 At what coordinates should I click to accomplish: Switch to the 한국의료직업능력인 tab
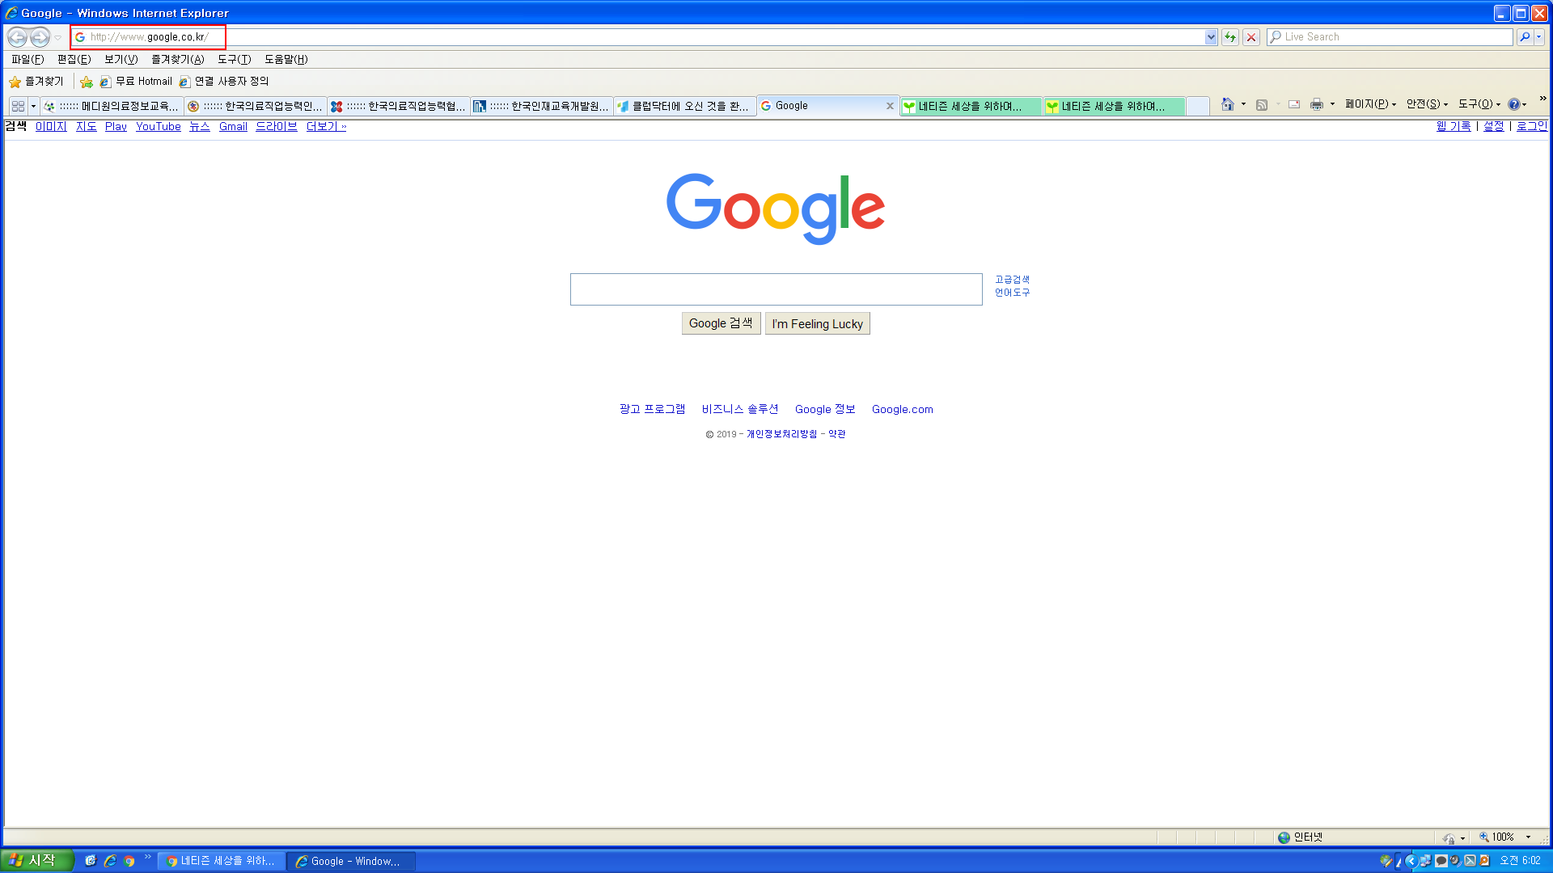(x=256, y=106)
